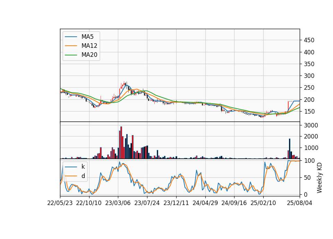Click the 25/08/04 date tick label
Viewport: 333px width, 239px height.
point(300,203)
